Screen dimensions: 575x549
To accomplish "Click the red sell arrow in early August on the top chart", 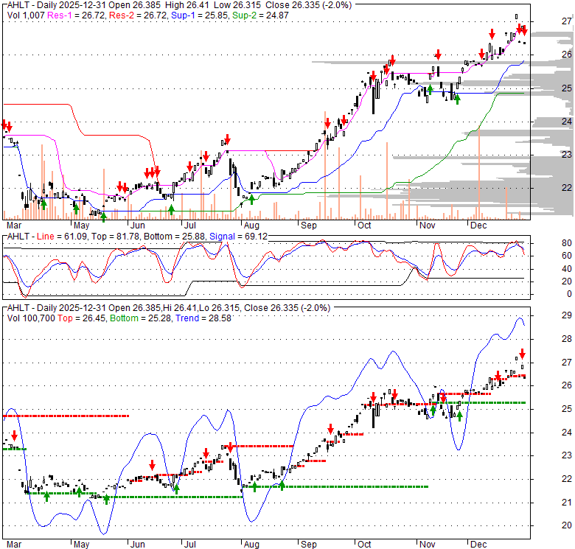I will pyautogui.click(x=228, y=139).
